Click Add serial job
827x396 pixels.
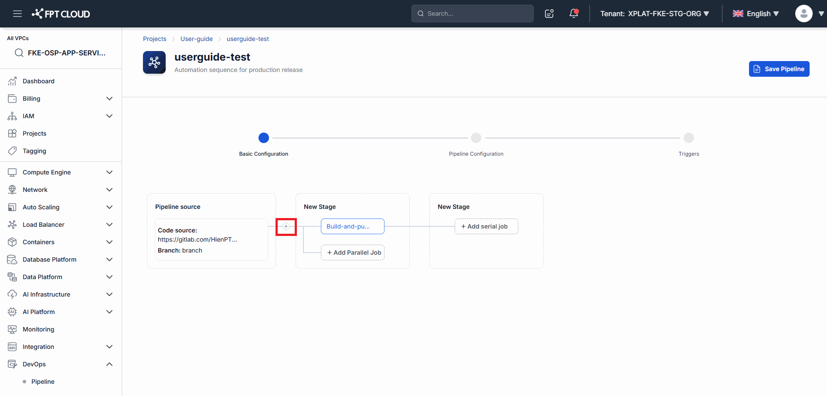click(x=487, y=226)
